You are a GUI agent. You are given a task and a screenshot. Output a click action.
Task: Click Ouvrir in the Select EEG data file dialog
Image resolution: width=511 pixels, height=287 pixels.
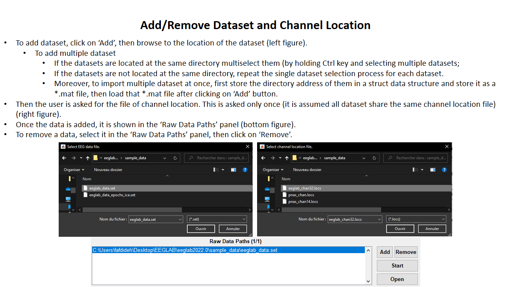[201, 229]
